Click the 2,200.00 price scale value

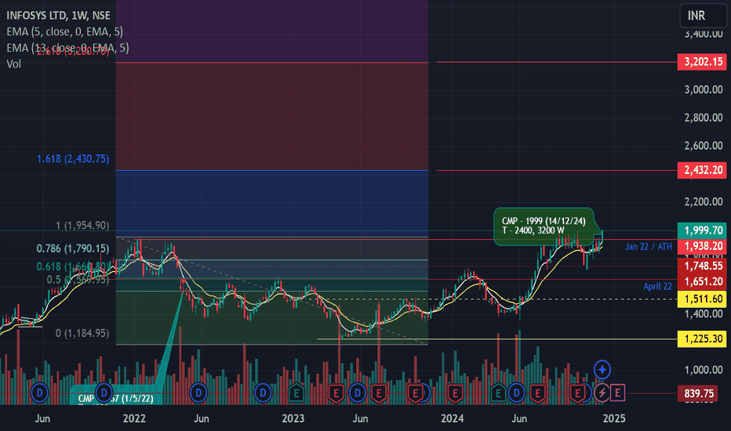coord(704,201)
